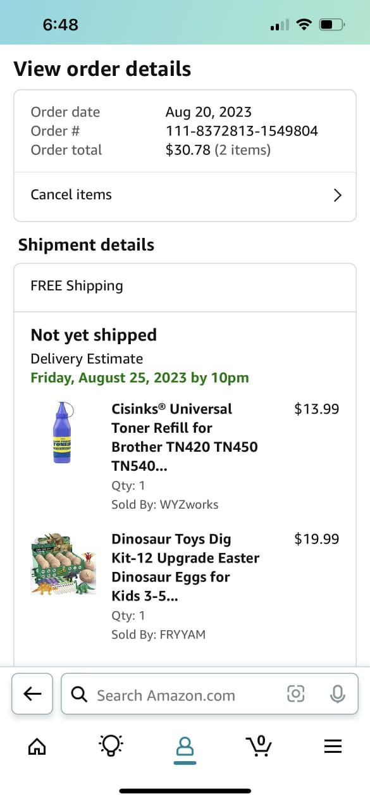Open Dinosaur Toys Dig Kit product title
This screenshot has width=370, height=801.
point(185,568)
